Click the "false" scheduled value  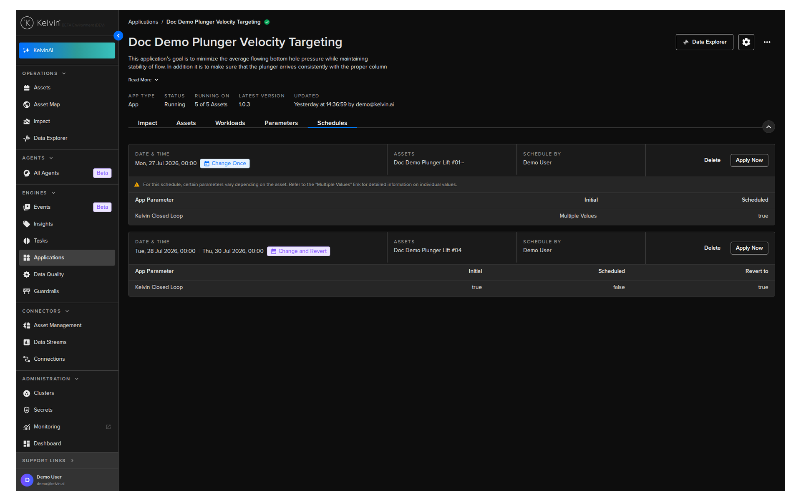pyautogui.click(x=619, y=287)
